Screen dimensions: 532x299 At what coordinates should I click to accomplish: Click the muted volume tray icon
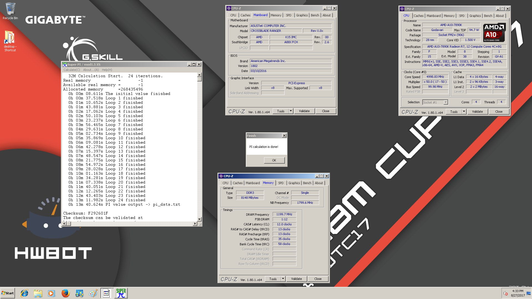coord(506,293)
